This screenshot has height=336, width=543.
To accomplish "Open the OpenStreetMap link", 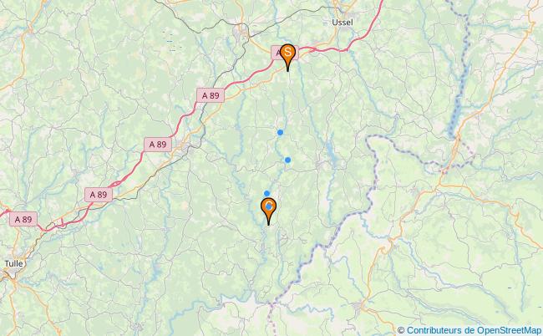I will 509,330.
